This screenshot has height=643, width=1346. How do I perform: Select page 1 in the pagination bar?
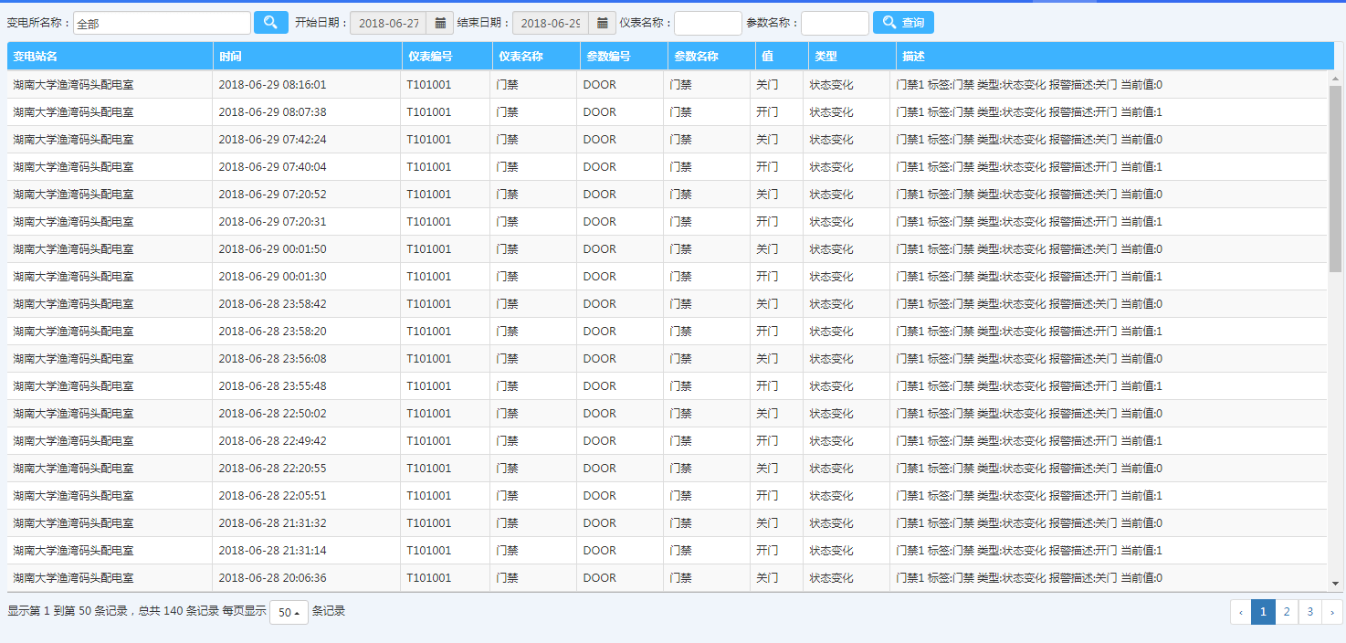[1263, 612]
